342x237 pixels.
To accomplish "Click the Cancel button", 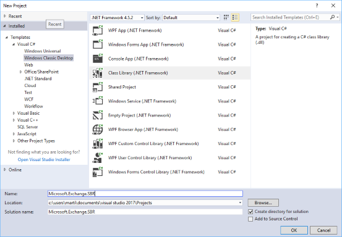I will tap(323, 230).
